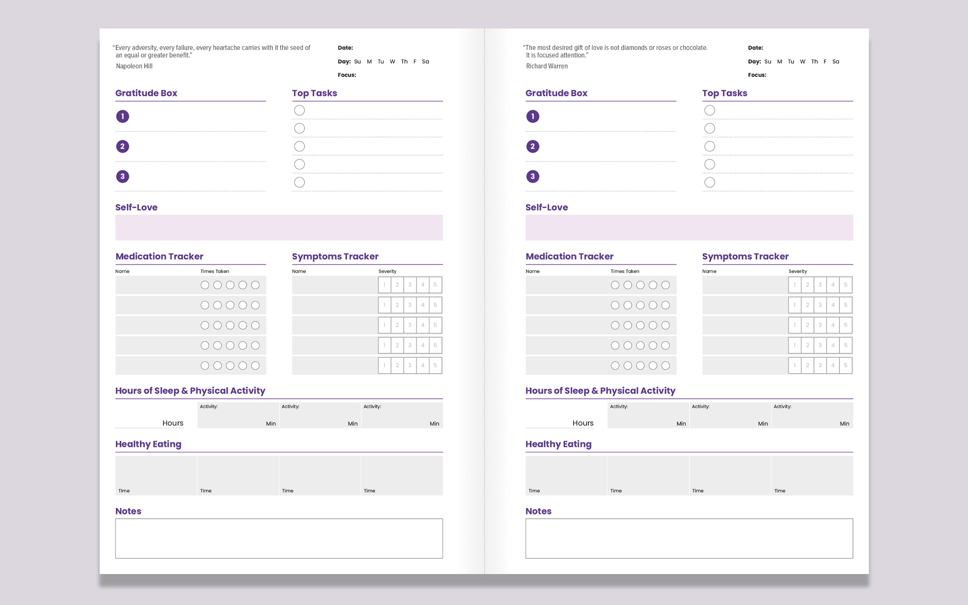This screenshot has width=968, height=605.
Task: Click 'Napoleon Hill' quote author
Action: pos(134,66)
